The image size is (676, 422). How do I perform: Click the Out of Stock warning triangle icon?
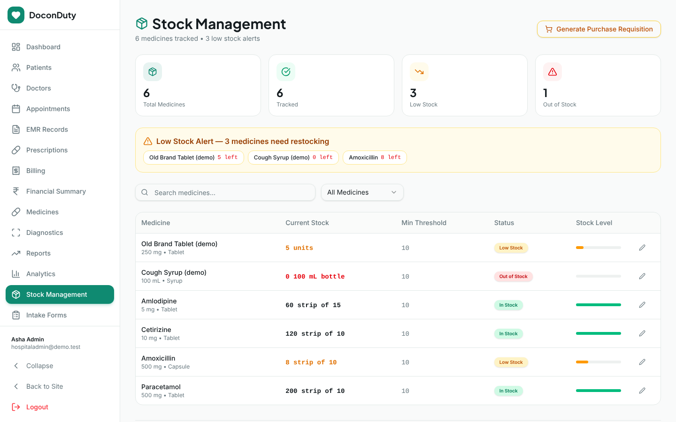(553, 72)
